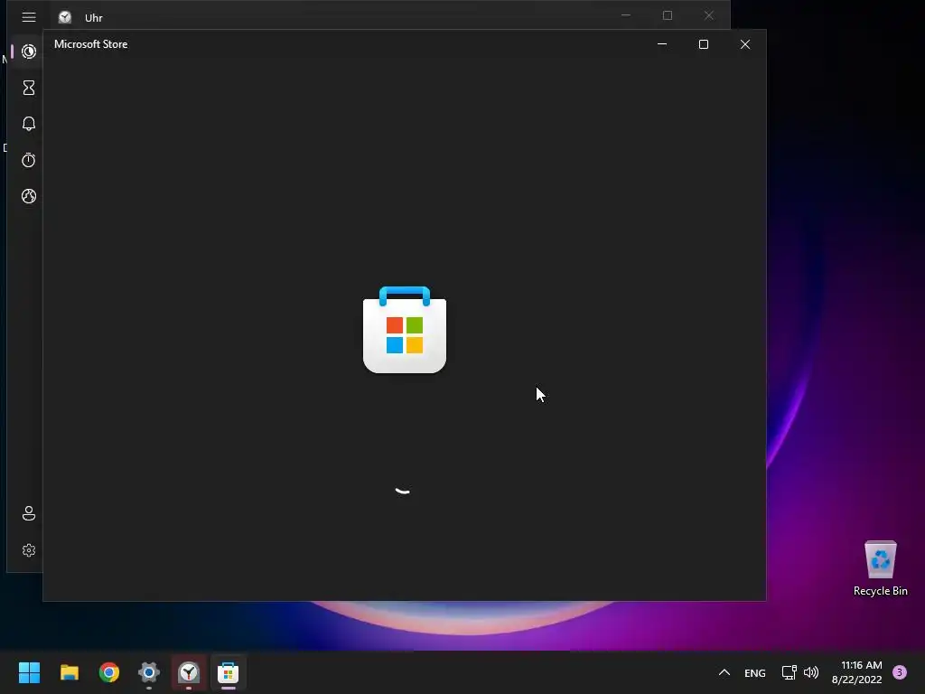Click the Uhr window title text

coord(94,18)
